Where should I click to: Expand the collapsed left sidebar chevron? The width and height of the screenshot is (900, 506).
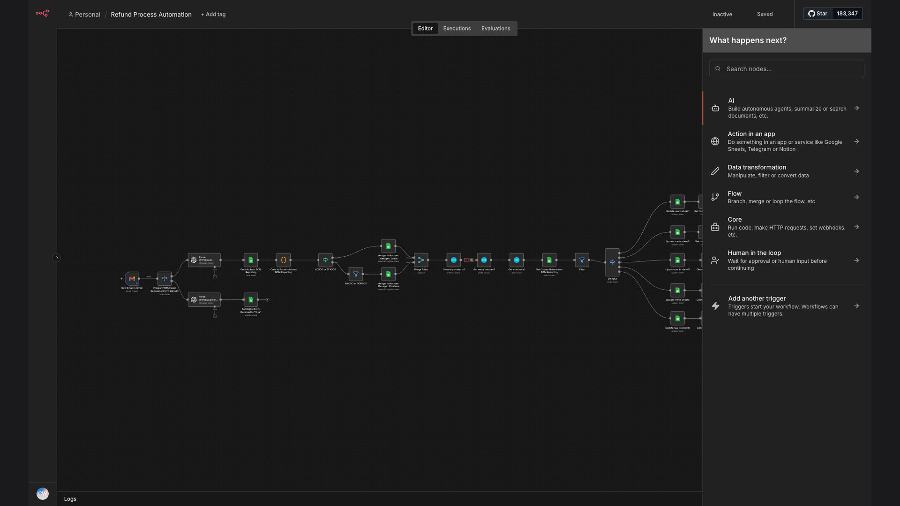tap(57, 258)
